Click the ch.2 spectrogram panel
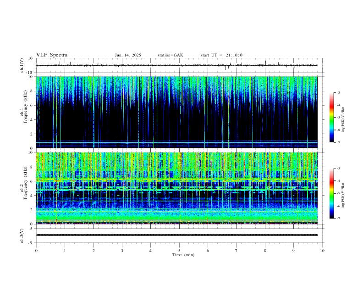Viewport: 363px width, 281px height. tap(176, 188)
